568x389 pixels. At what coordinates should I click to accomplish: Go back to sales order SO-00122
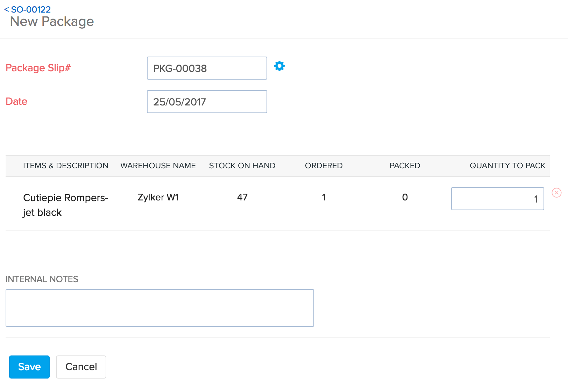pos(27,9)
